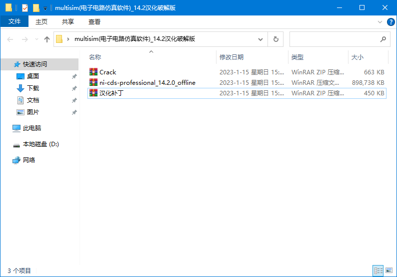Image resolution: width=397 pixels, height=277 pixels.
Task: Go up one folder level
Action: pyautogui.click(x=47, y=39)
